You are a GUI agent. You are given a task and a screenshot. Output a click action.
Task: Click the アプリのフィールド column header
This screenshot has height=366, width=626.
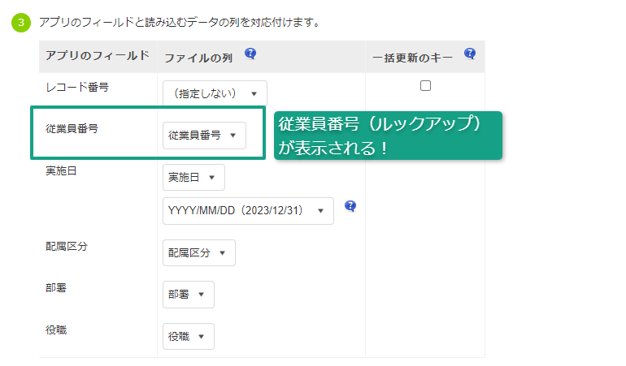coord(98,55)
